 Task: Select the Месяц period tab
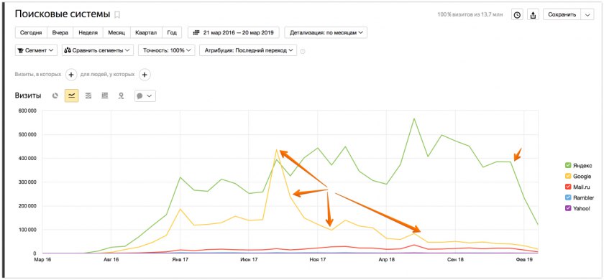[x=116, y=33]
